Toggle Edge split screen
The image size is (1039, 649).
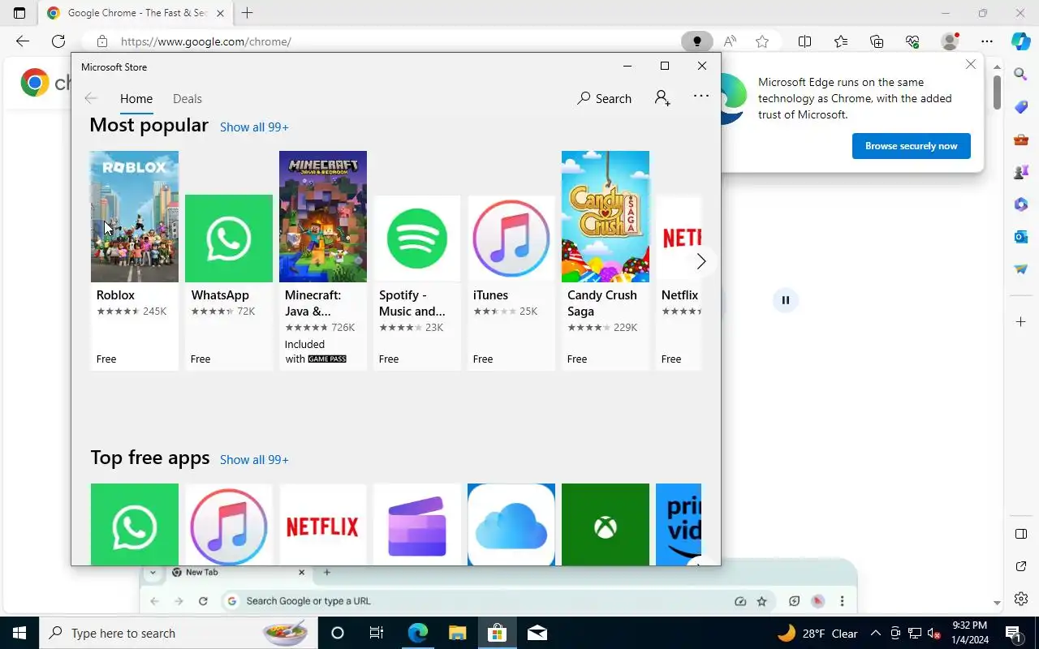coord(805,41)
